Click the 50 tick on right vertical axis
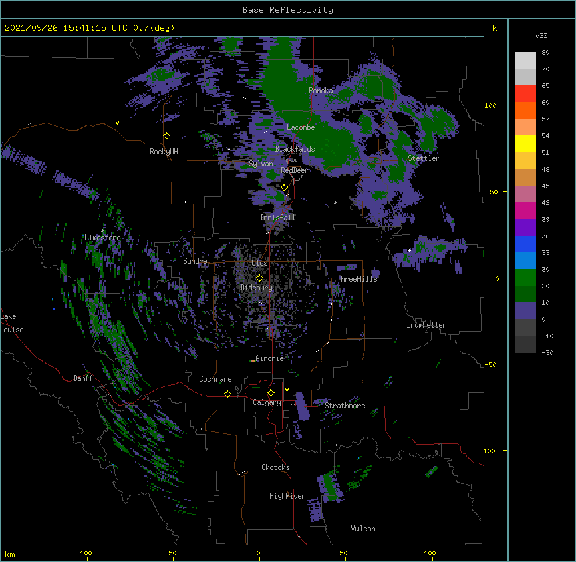Screen dimensions: 576x562 (494, 192)
